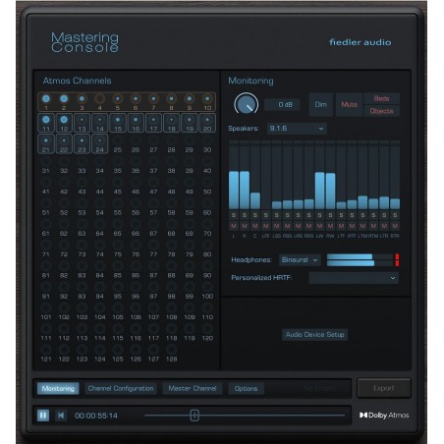Select object channel 20 box
The height and width of the screenshot is (444, 444).
coord(207,123)
